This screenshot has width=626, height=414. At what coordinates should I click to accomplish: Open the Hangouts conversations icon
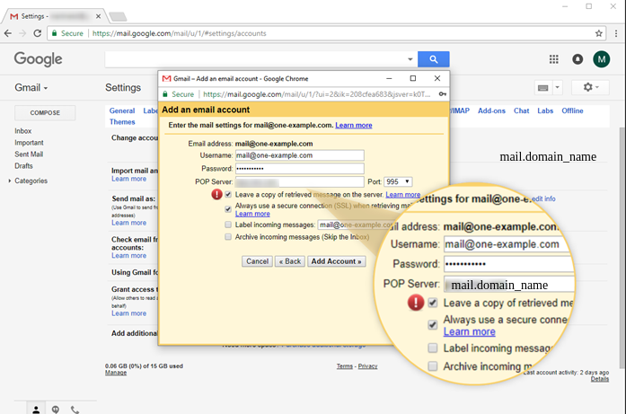tap(56, 410)
